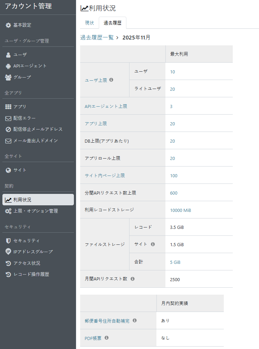This screenshot has height=349, width=259.
Task: Click the robot icon for APIエージェント
Action: [x=8, y=66]
